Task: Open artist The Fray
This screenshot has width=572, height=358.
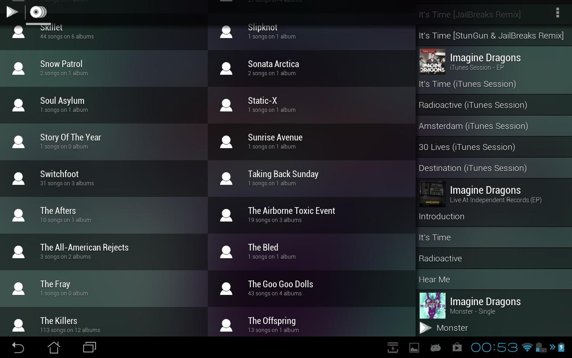Action: (x=104, y=288)
